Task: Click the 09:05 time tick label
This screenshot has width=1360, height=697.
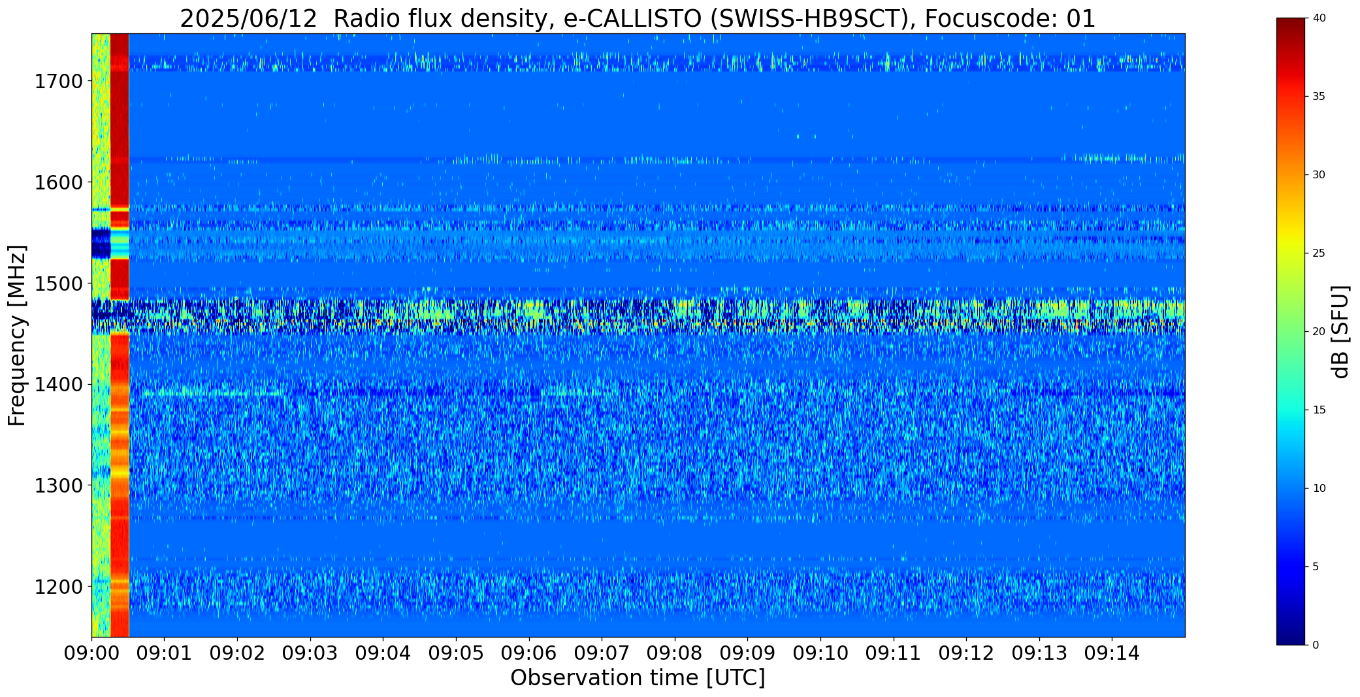Action: (456, 653)
